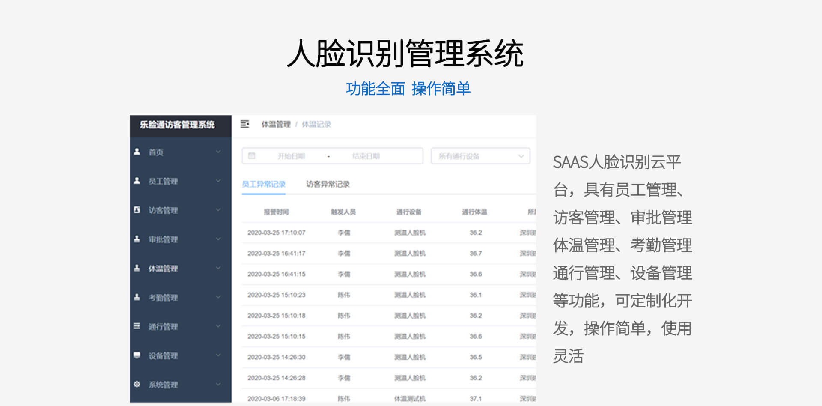Click the calendar icon in date filter
This screenshot has width=822, height=406.
pos(252,155)
